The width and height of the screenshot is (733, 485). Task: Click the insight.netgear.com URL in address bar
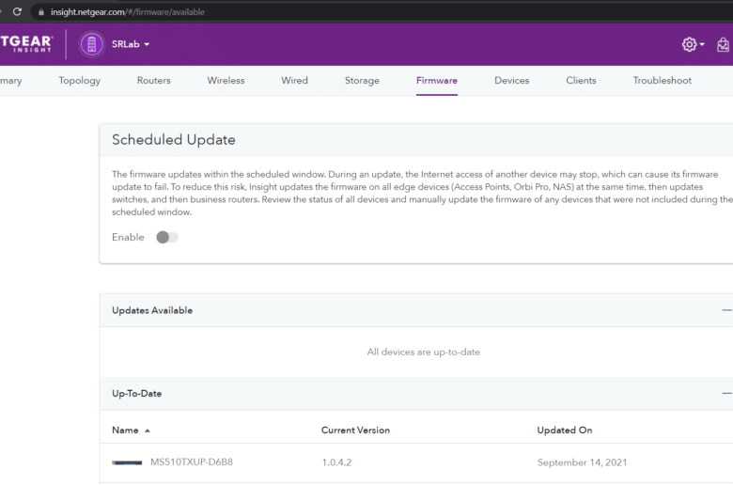tap(128, 12)
